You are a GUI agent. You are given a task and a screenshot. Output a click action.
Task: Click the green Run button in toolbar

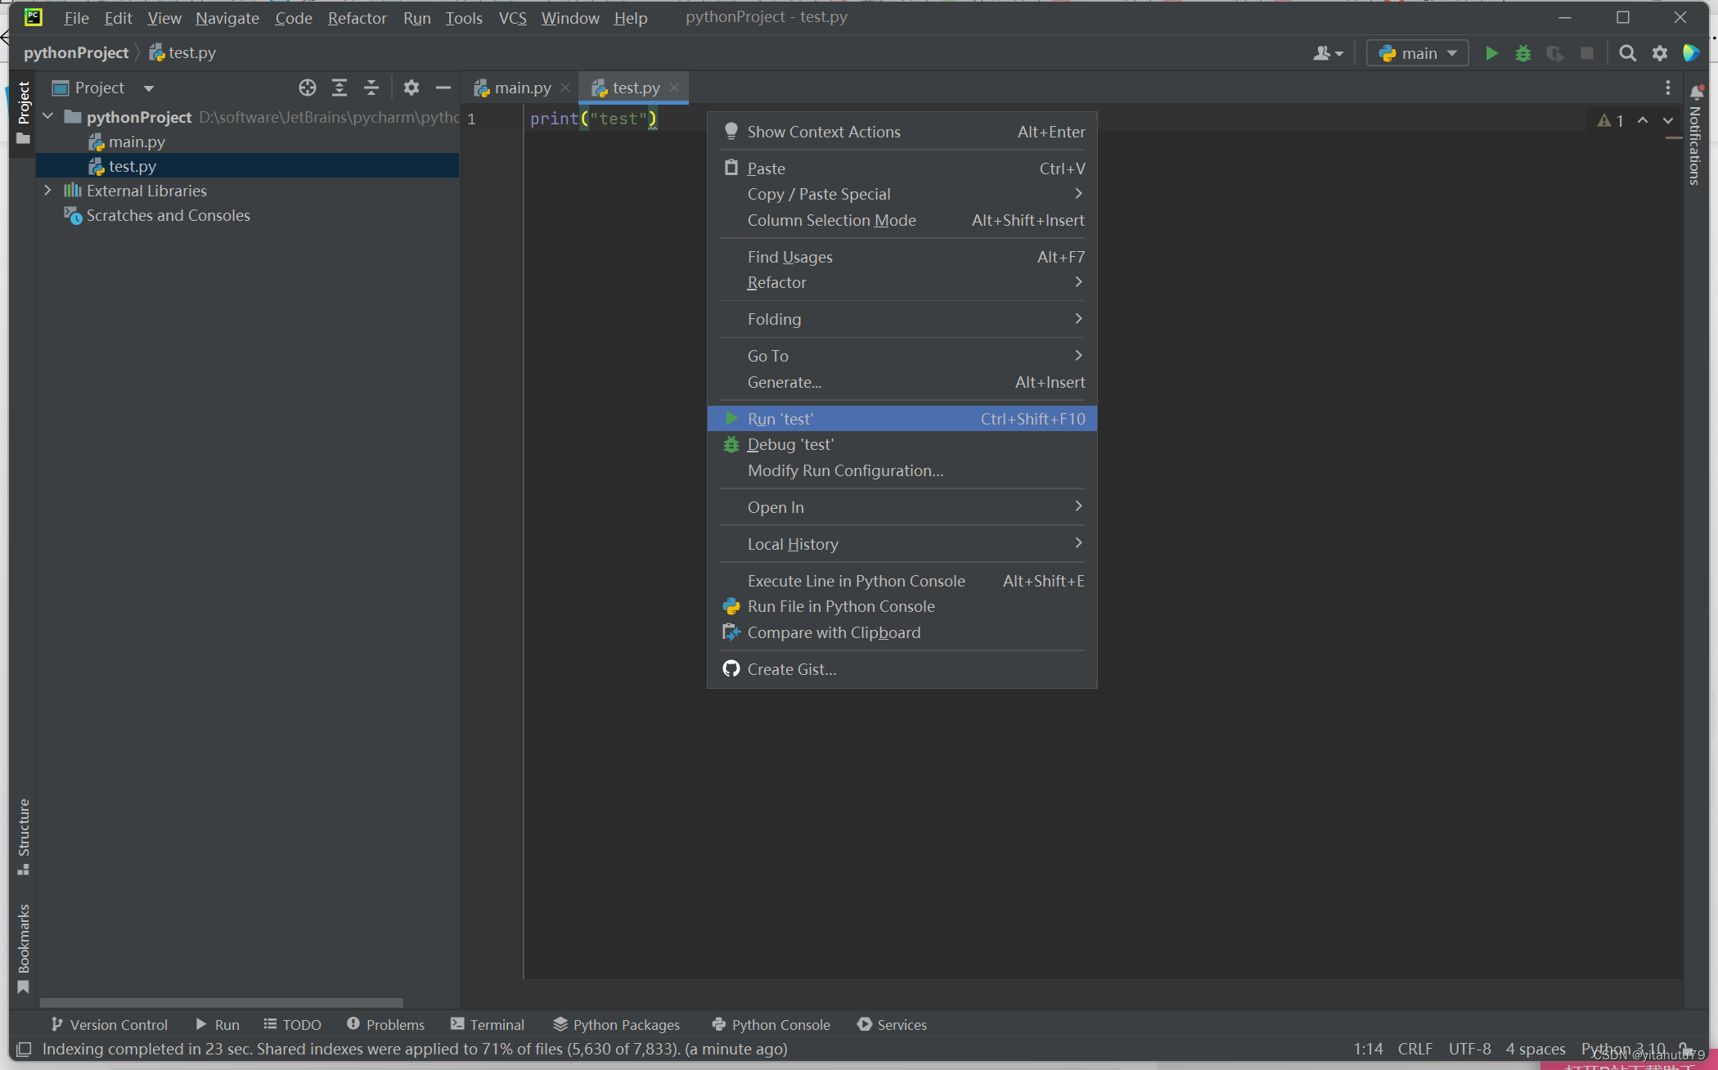(x=1491, y=53)
